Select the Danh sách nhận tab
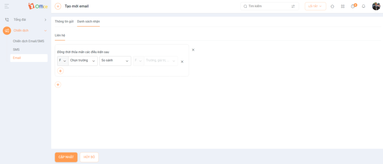Screen dimensions: 383x164 (88, 21)
